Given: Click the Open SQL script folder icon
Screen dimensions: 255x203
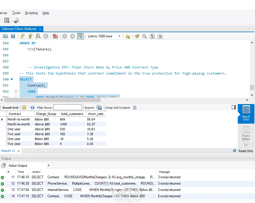Looking at the screenshot, I should [x=5, y=36].
